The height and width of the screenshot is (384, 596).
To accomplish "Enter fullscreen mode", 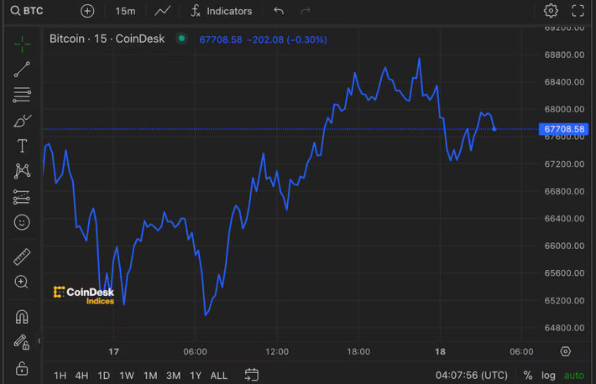I will click(x=578, y=11).
